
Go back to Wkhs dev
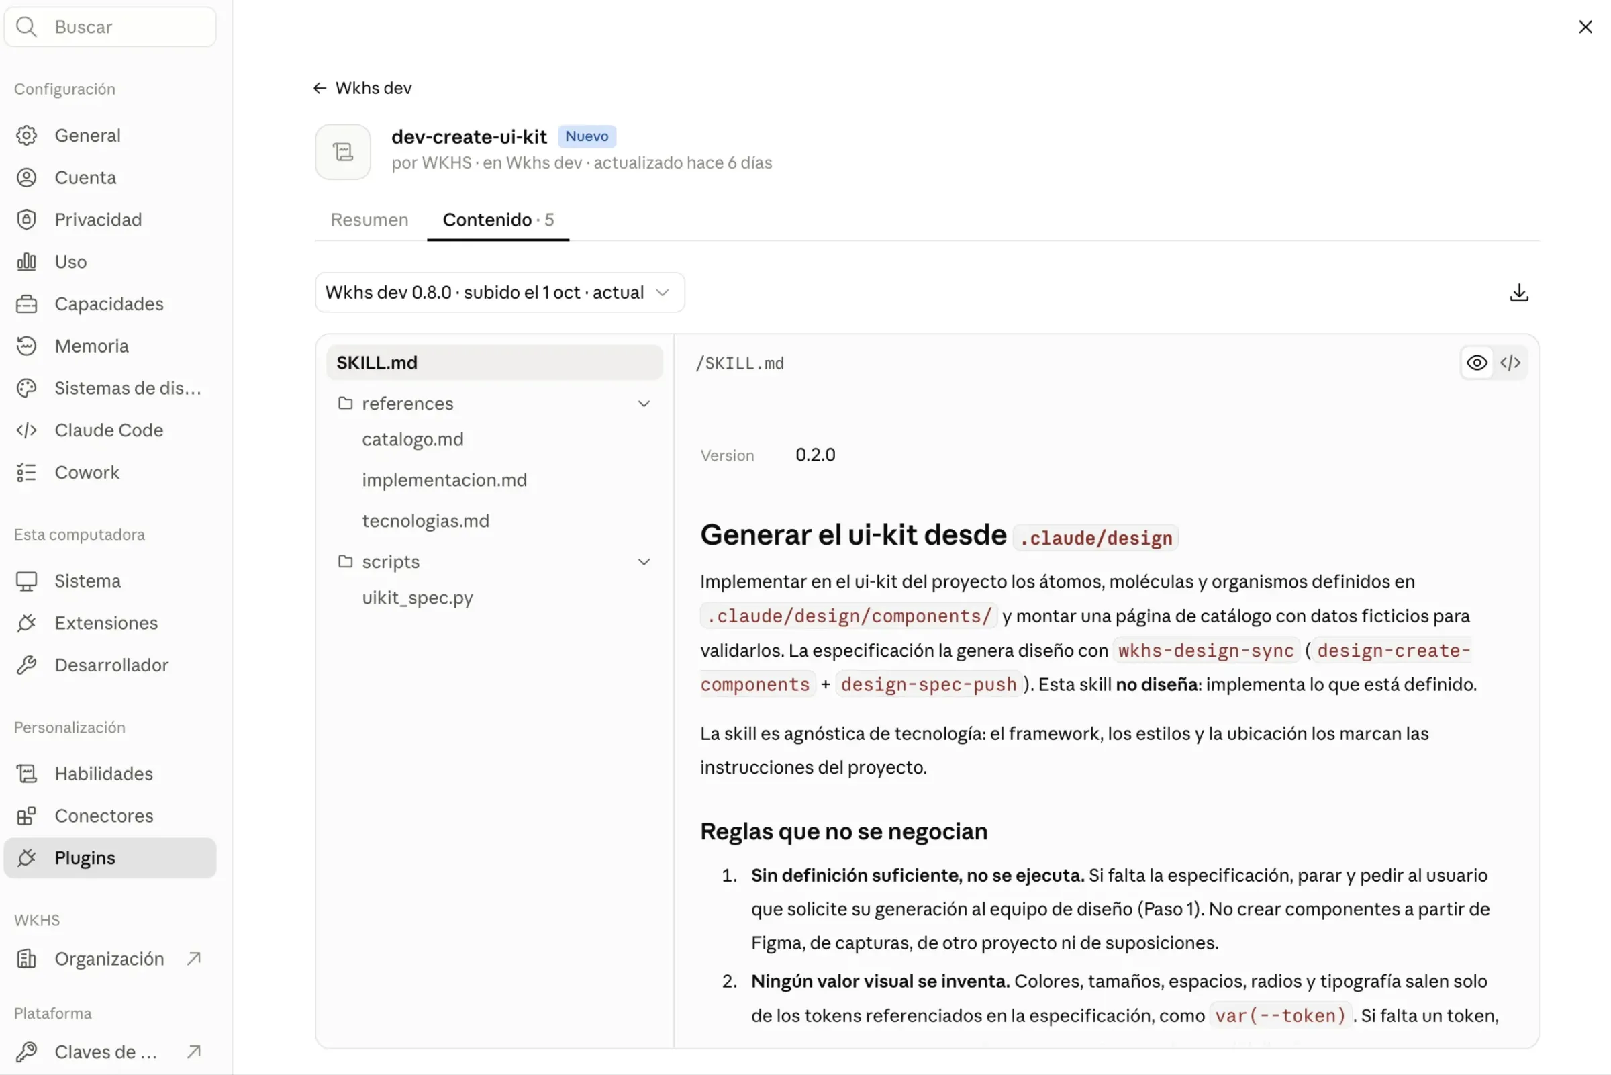pos(362,88)
